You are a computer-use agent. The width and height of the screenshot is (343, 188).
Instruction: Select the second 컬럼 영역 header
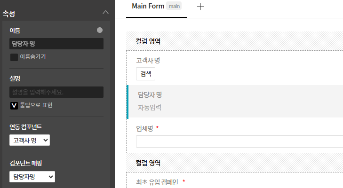pos(148,163)
